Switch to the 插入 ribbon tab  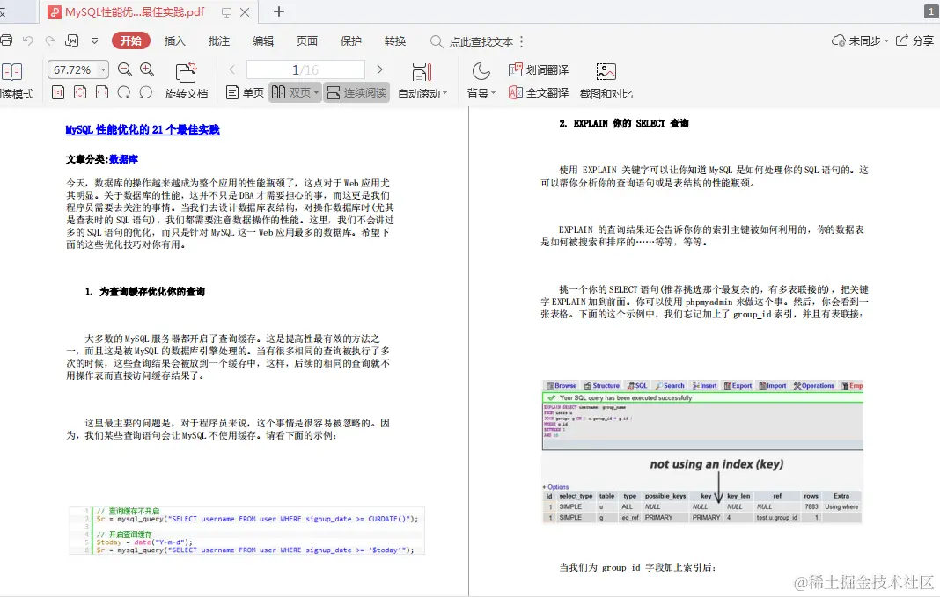point(176,39)
